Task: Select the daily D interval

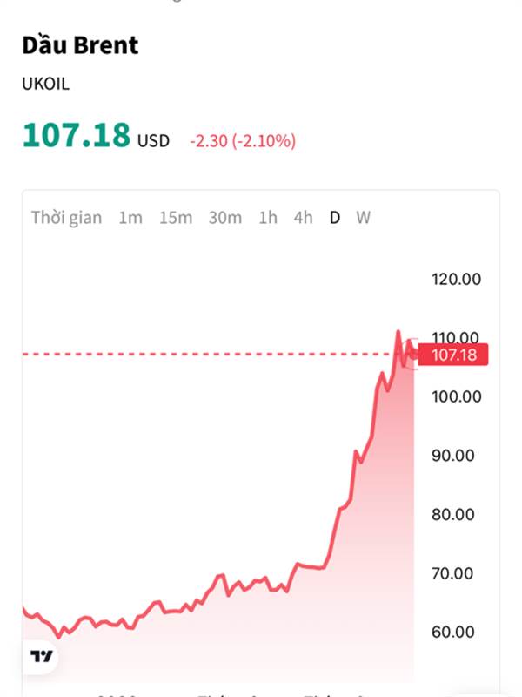Action: (335, 218)
